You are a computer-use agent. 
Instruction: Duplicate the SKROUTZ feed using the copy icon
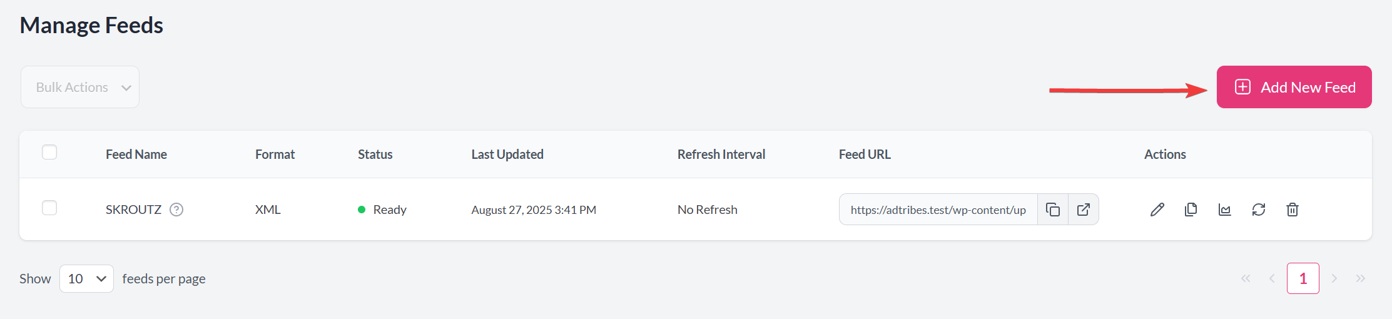point(1191,210)
